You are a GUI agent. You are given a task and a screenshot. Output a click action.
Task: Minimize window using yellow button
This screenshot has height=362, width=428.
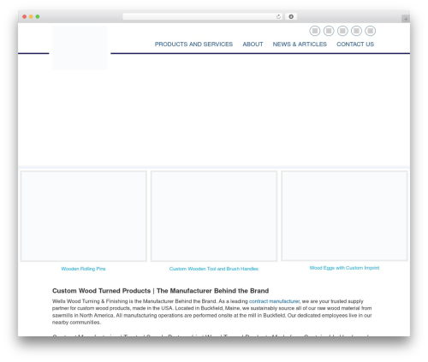point(31,16)
